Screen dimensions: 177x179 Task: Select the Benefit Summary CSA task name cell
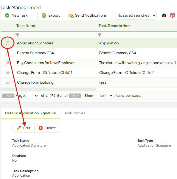click(55, 53)
